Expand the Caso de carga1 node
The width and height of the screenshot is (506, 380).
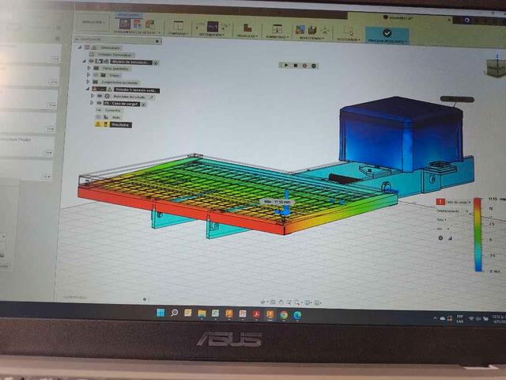[x=92, y=103]
